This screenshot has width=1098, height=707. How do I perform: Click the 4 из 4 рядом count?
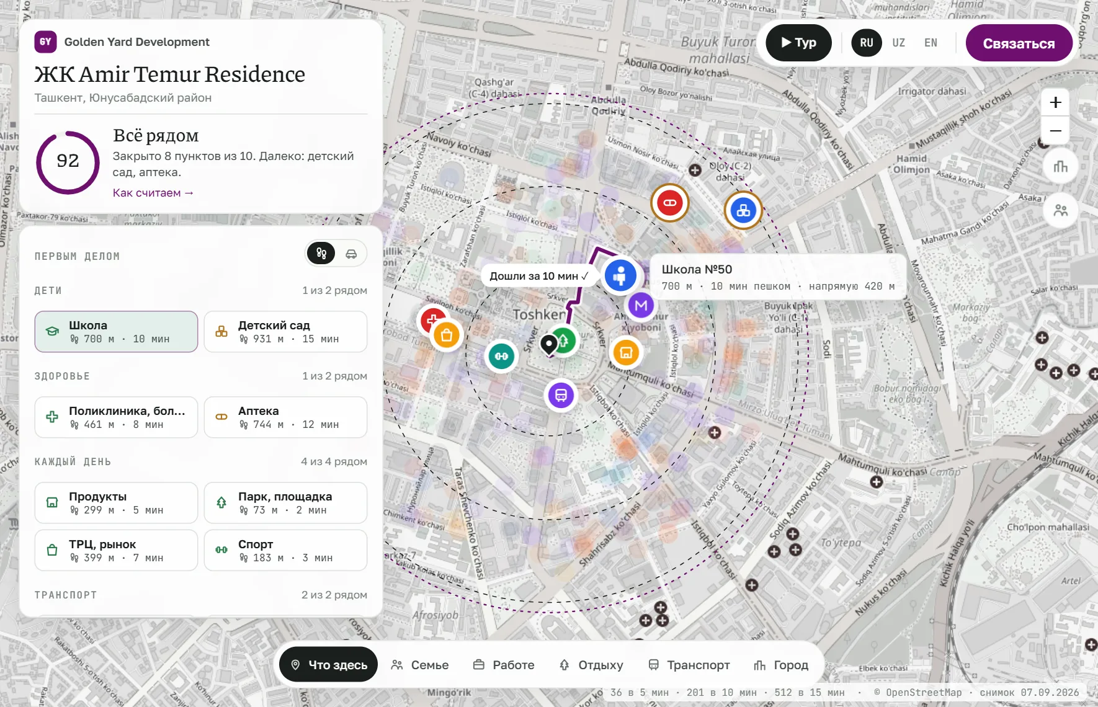click(x=334, y=461)
